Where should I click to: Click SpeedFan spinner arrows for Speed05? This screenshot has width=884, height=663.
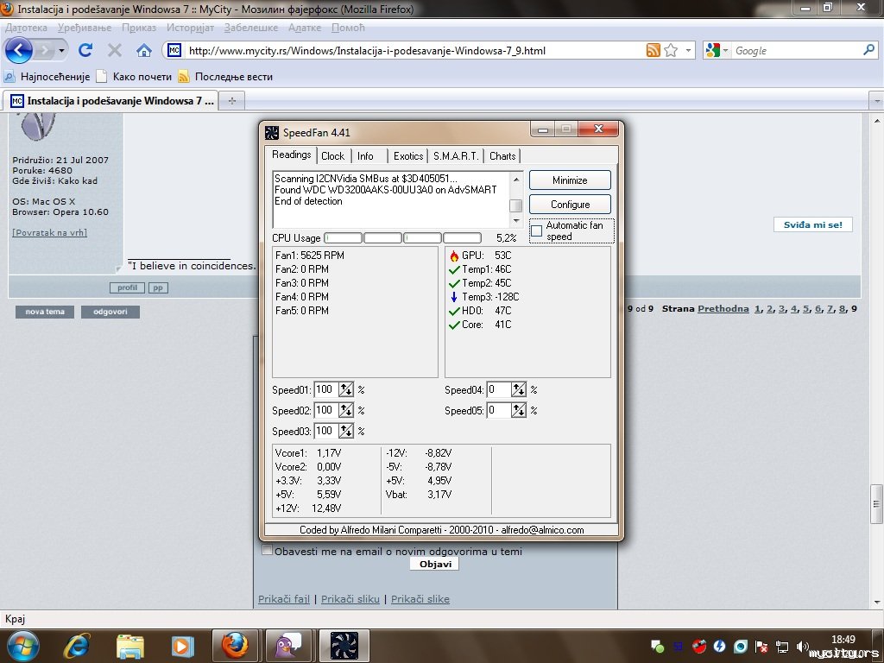pos(519,410)
